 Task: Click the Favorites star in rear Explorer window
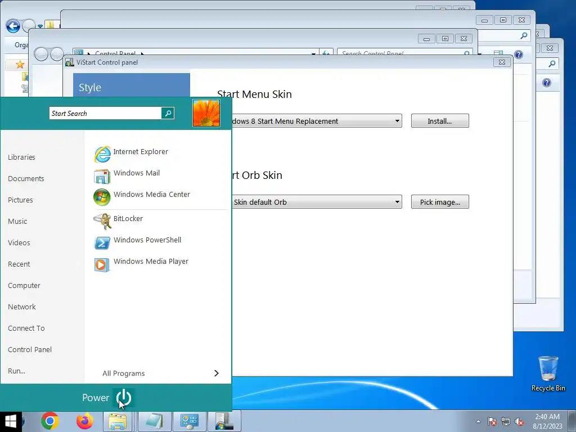coord(20,65)
